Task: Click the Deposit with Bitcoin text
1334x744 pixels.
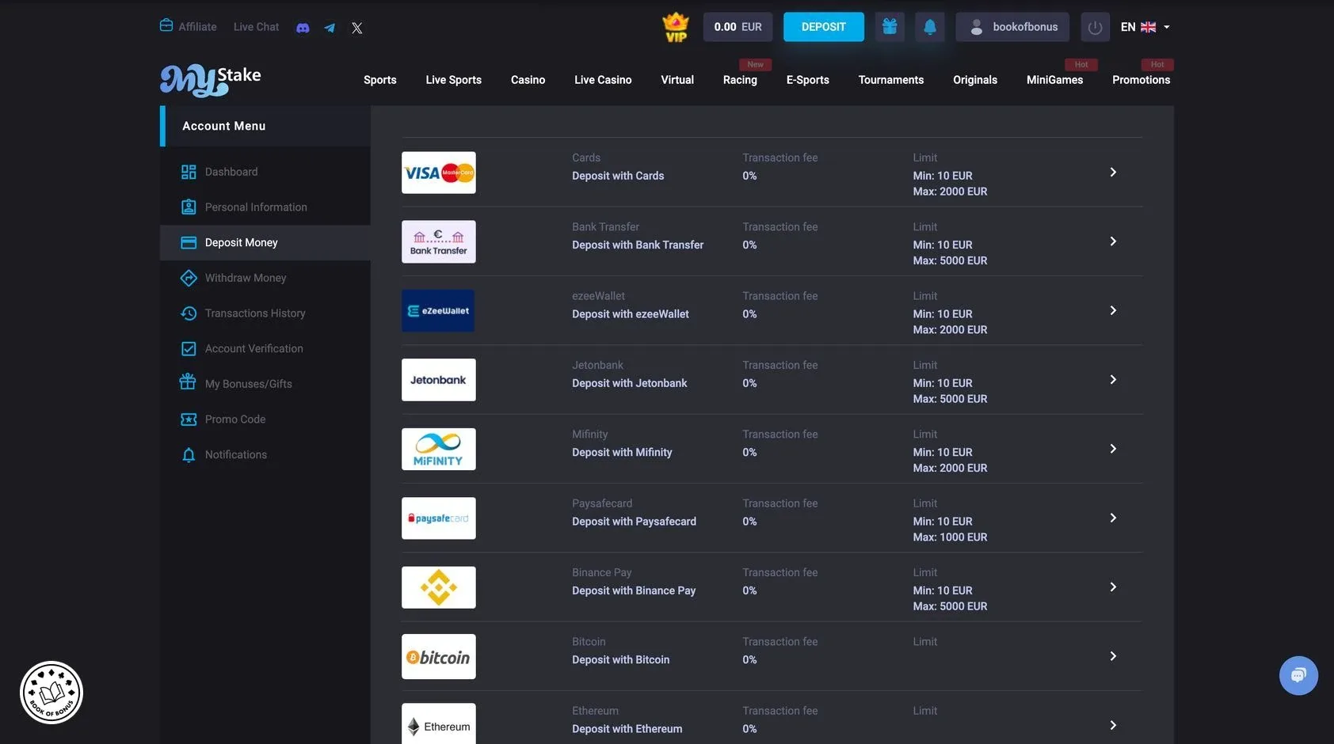Action: click(x=621, y=660)
